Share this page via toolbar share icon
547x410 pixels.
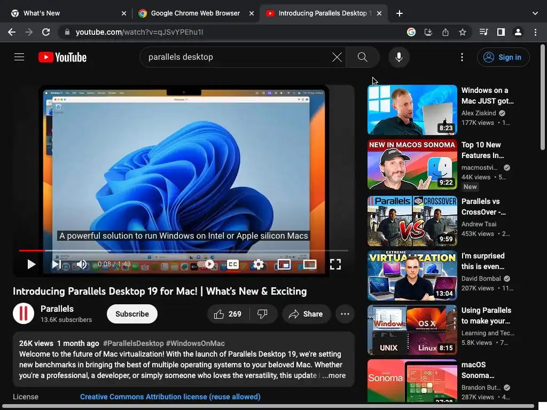pyautogui.click(x=446, y=32)
